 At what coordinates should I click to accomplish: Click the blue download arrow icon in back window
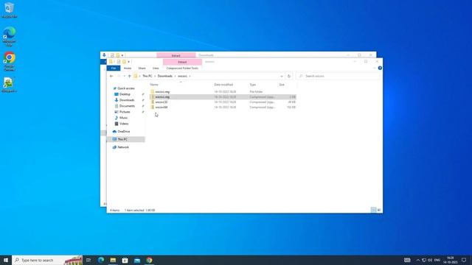[104, 55]
